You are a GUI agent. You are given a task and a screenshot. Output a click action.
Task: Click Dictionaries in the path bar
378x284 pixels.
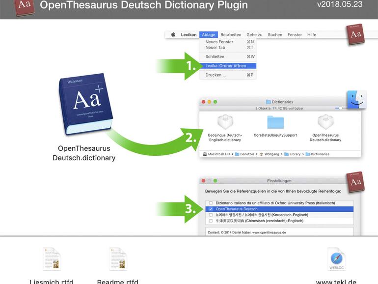[x=317, y=154]
